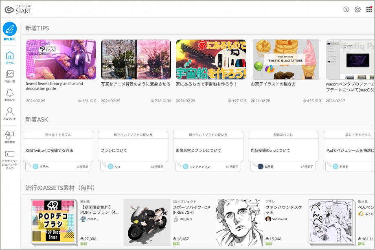Open the apps grid menu icon
375x250 pixels.
(x=369, y=9)
